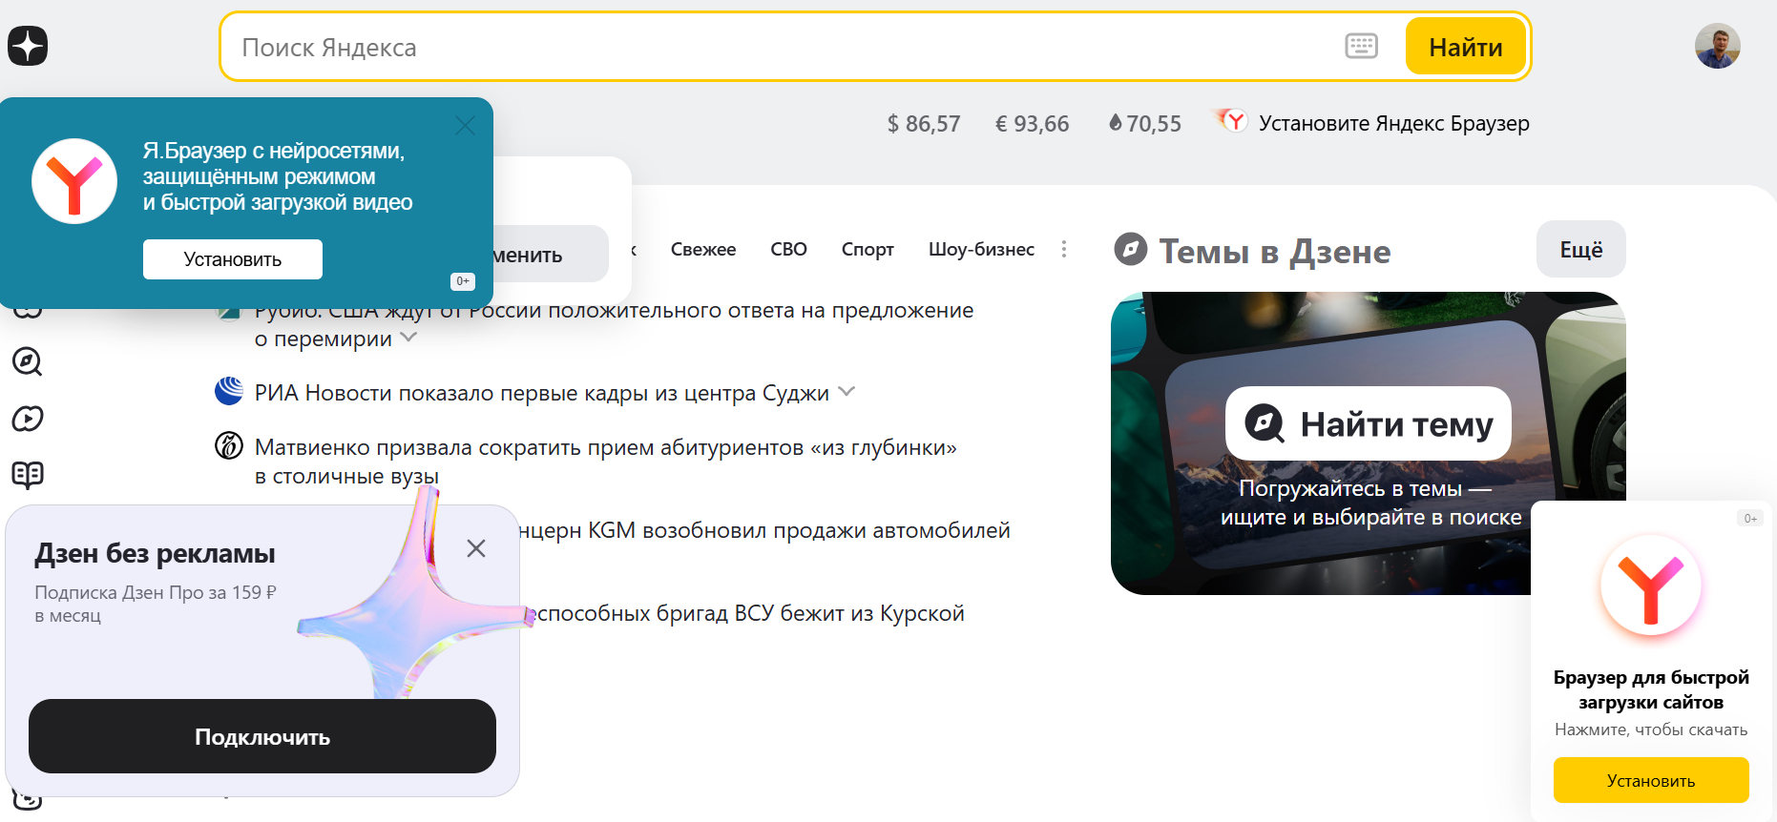Open the user profile avatar

click(1717, 46)
